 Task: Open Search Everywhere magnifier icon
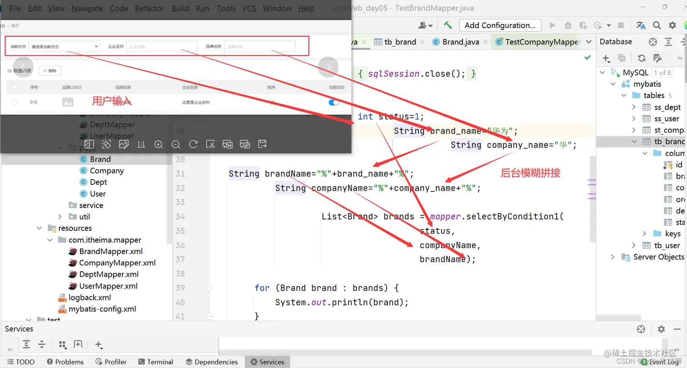pos(657,25)
